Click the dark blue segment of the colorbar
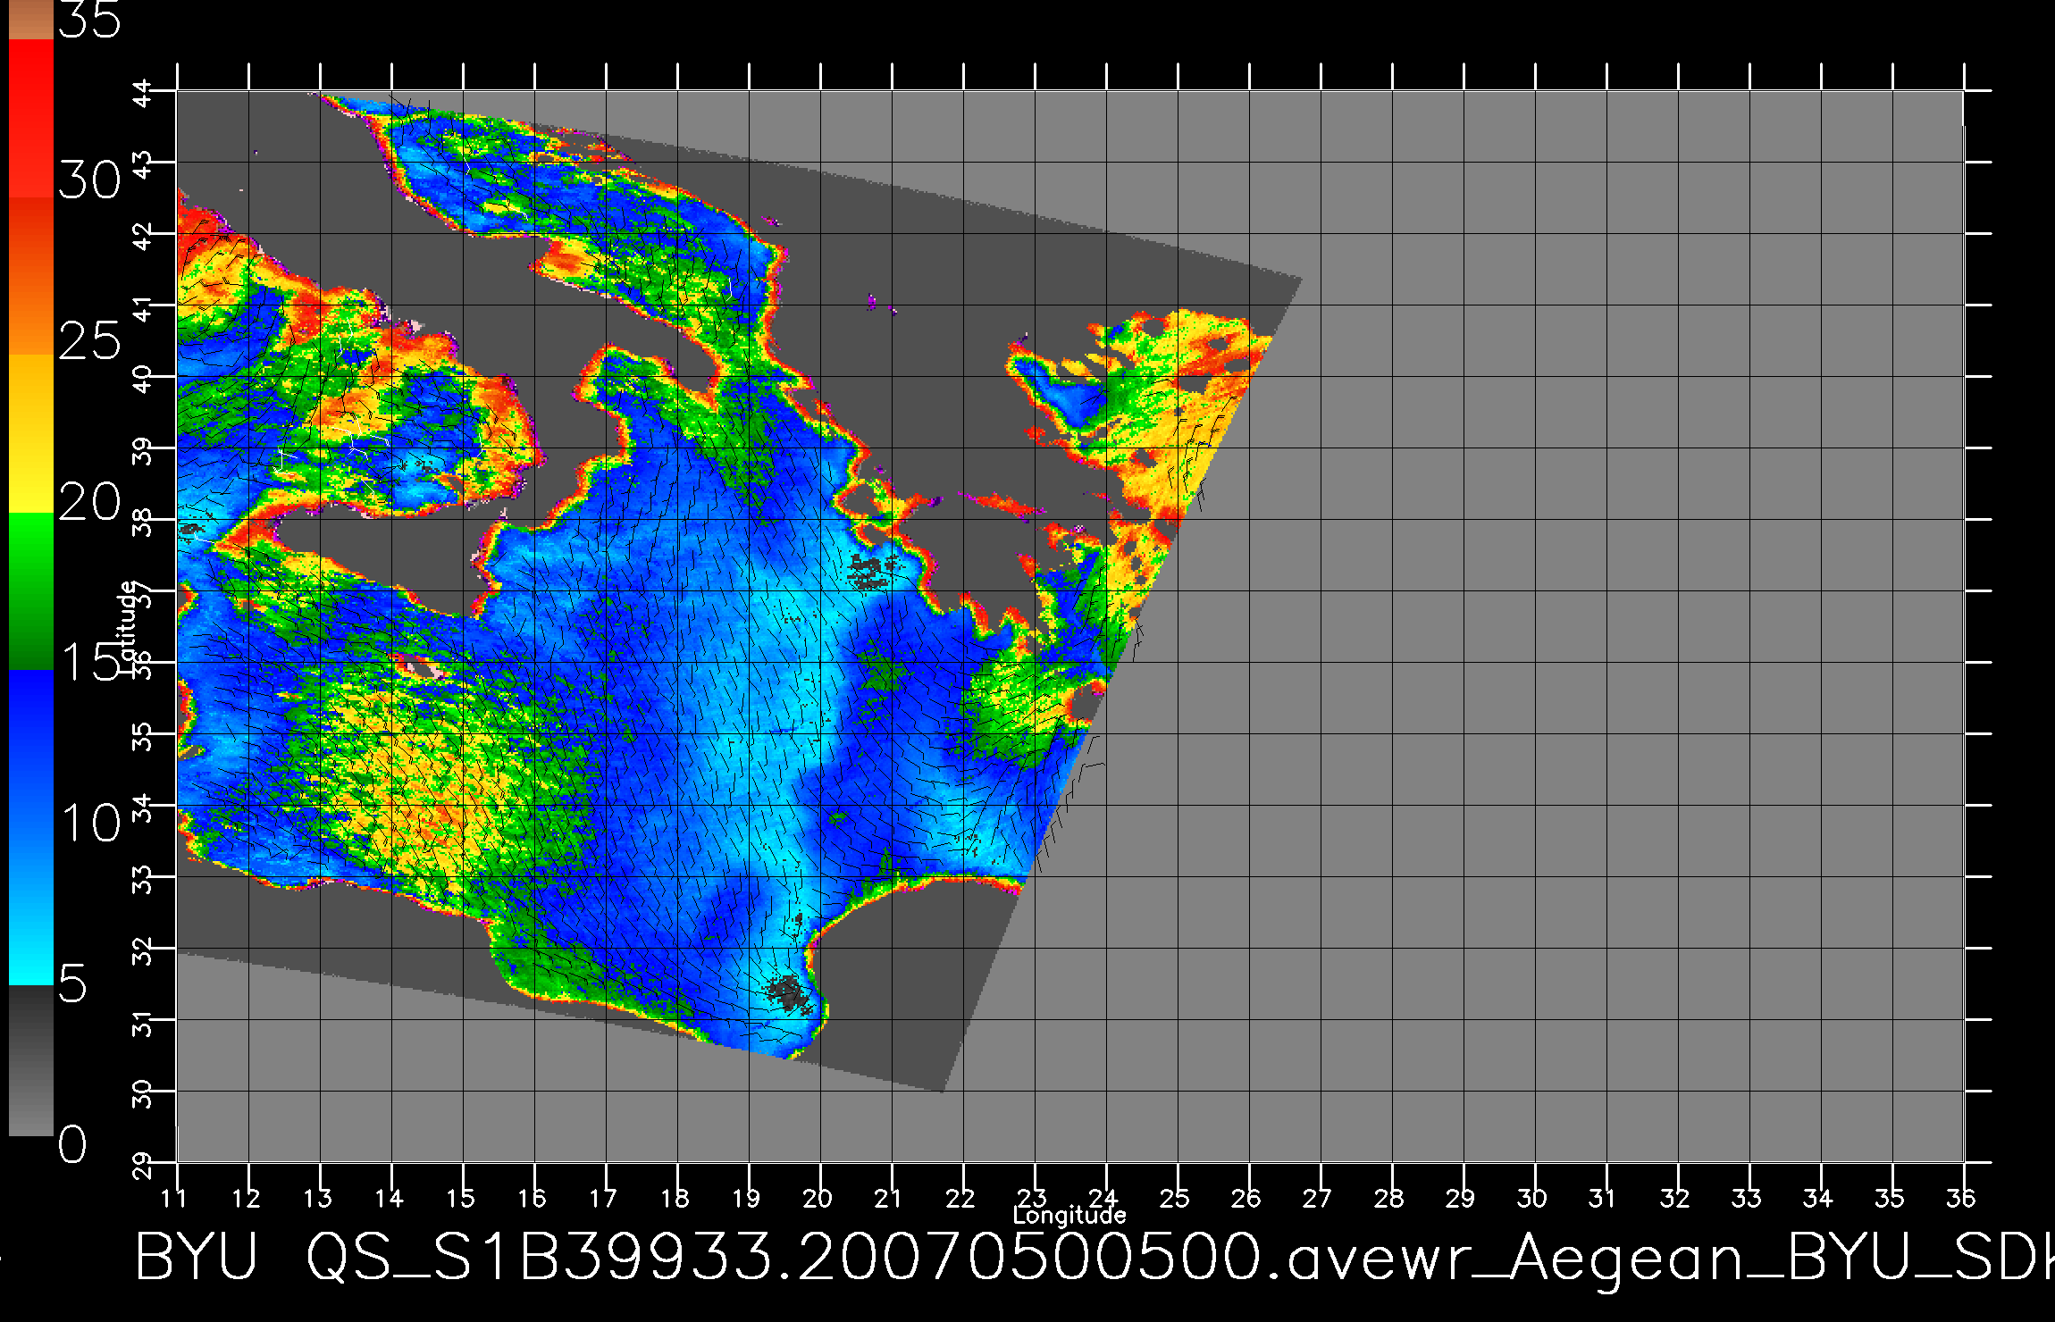2055x1322 pixels. coord(31,749)
